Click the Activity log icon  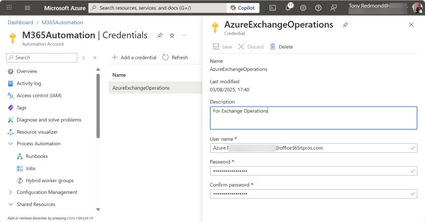click(x=11, y=83)
